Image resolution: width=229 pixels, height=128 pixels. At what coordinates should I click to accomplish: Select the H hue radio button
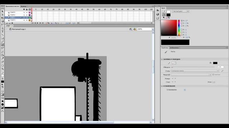pyautogui.click(x=182, y=21)
